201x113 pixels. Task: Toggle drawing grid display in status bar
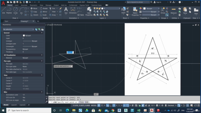coord(99,105)
